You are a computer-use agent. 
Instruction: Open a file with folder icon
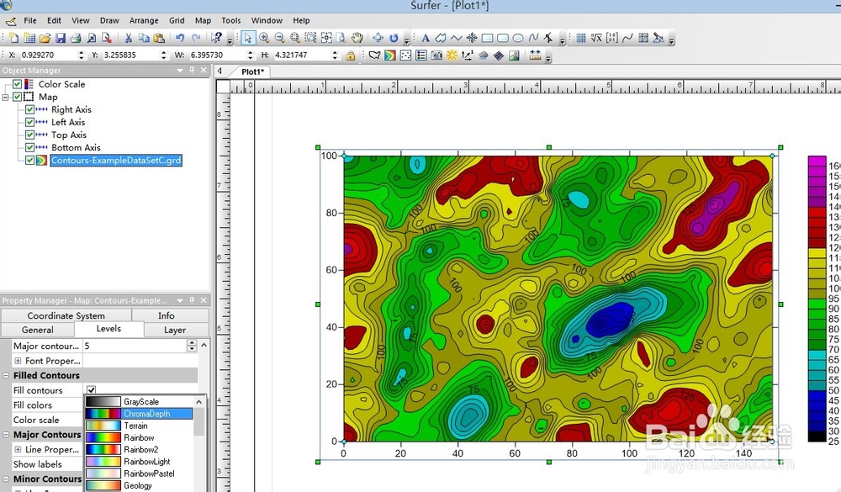point(45,38)
